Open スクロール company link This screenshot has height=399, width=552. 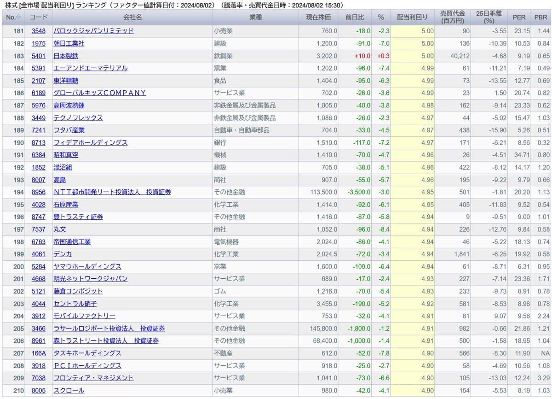[x=69, y=391]
